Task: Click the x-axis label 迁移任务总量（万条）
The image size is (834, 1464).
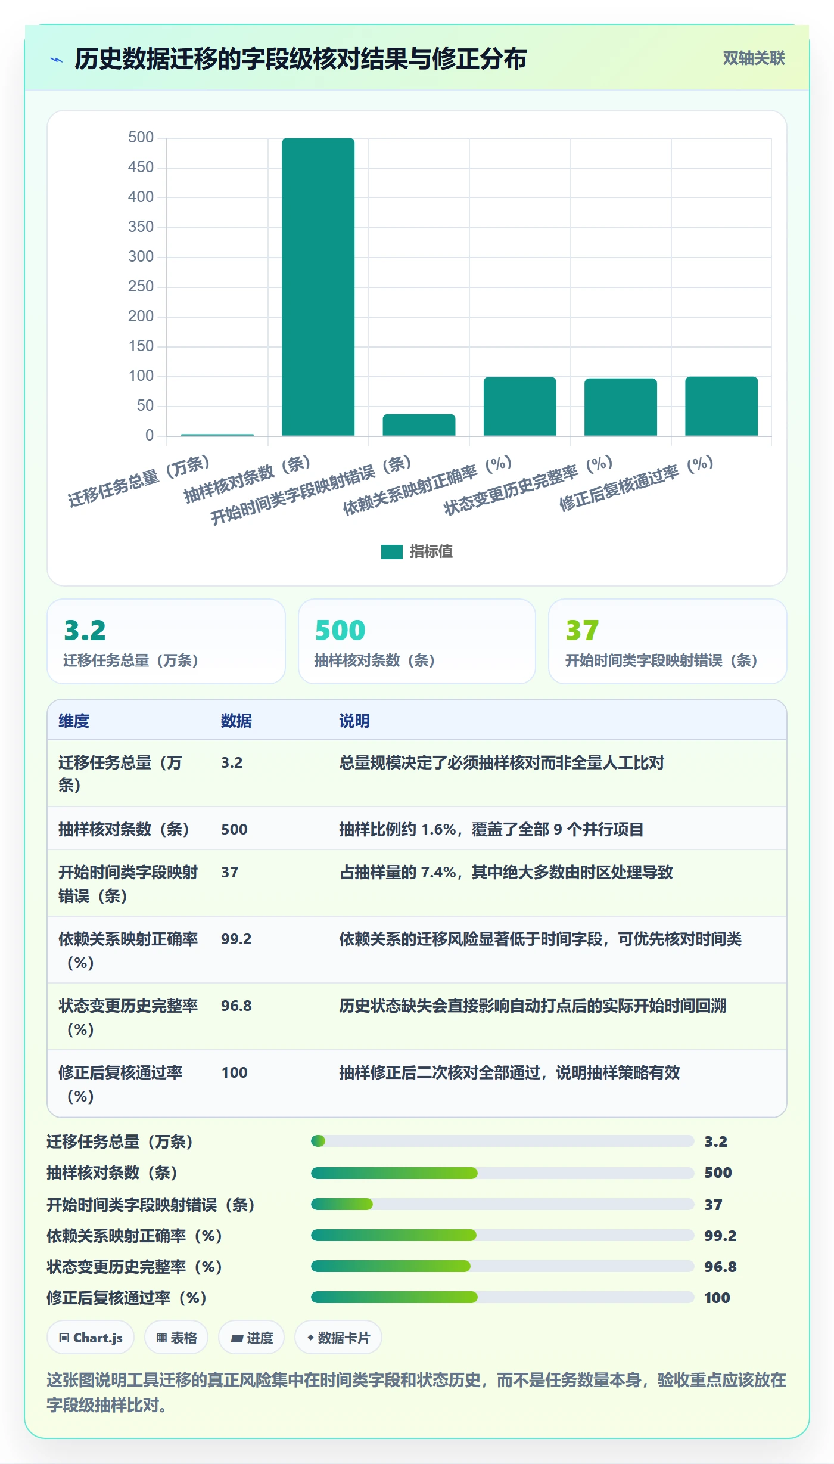Action: [x=138, y=480]
